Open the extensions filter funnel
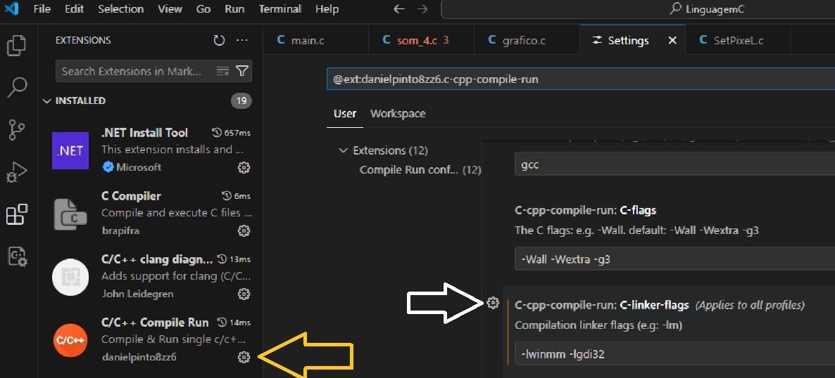Viewport: 835px width, 378px height. click(x=241, y=71)
